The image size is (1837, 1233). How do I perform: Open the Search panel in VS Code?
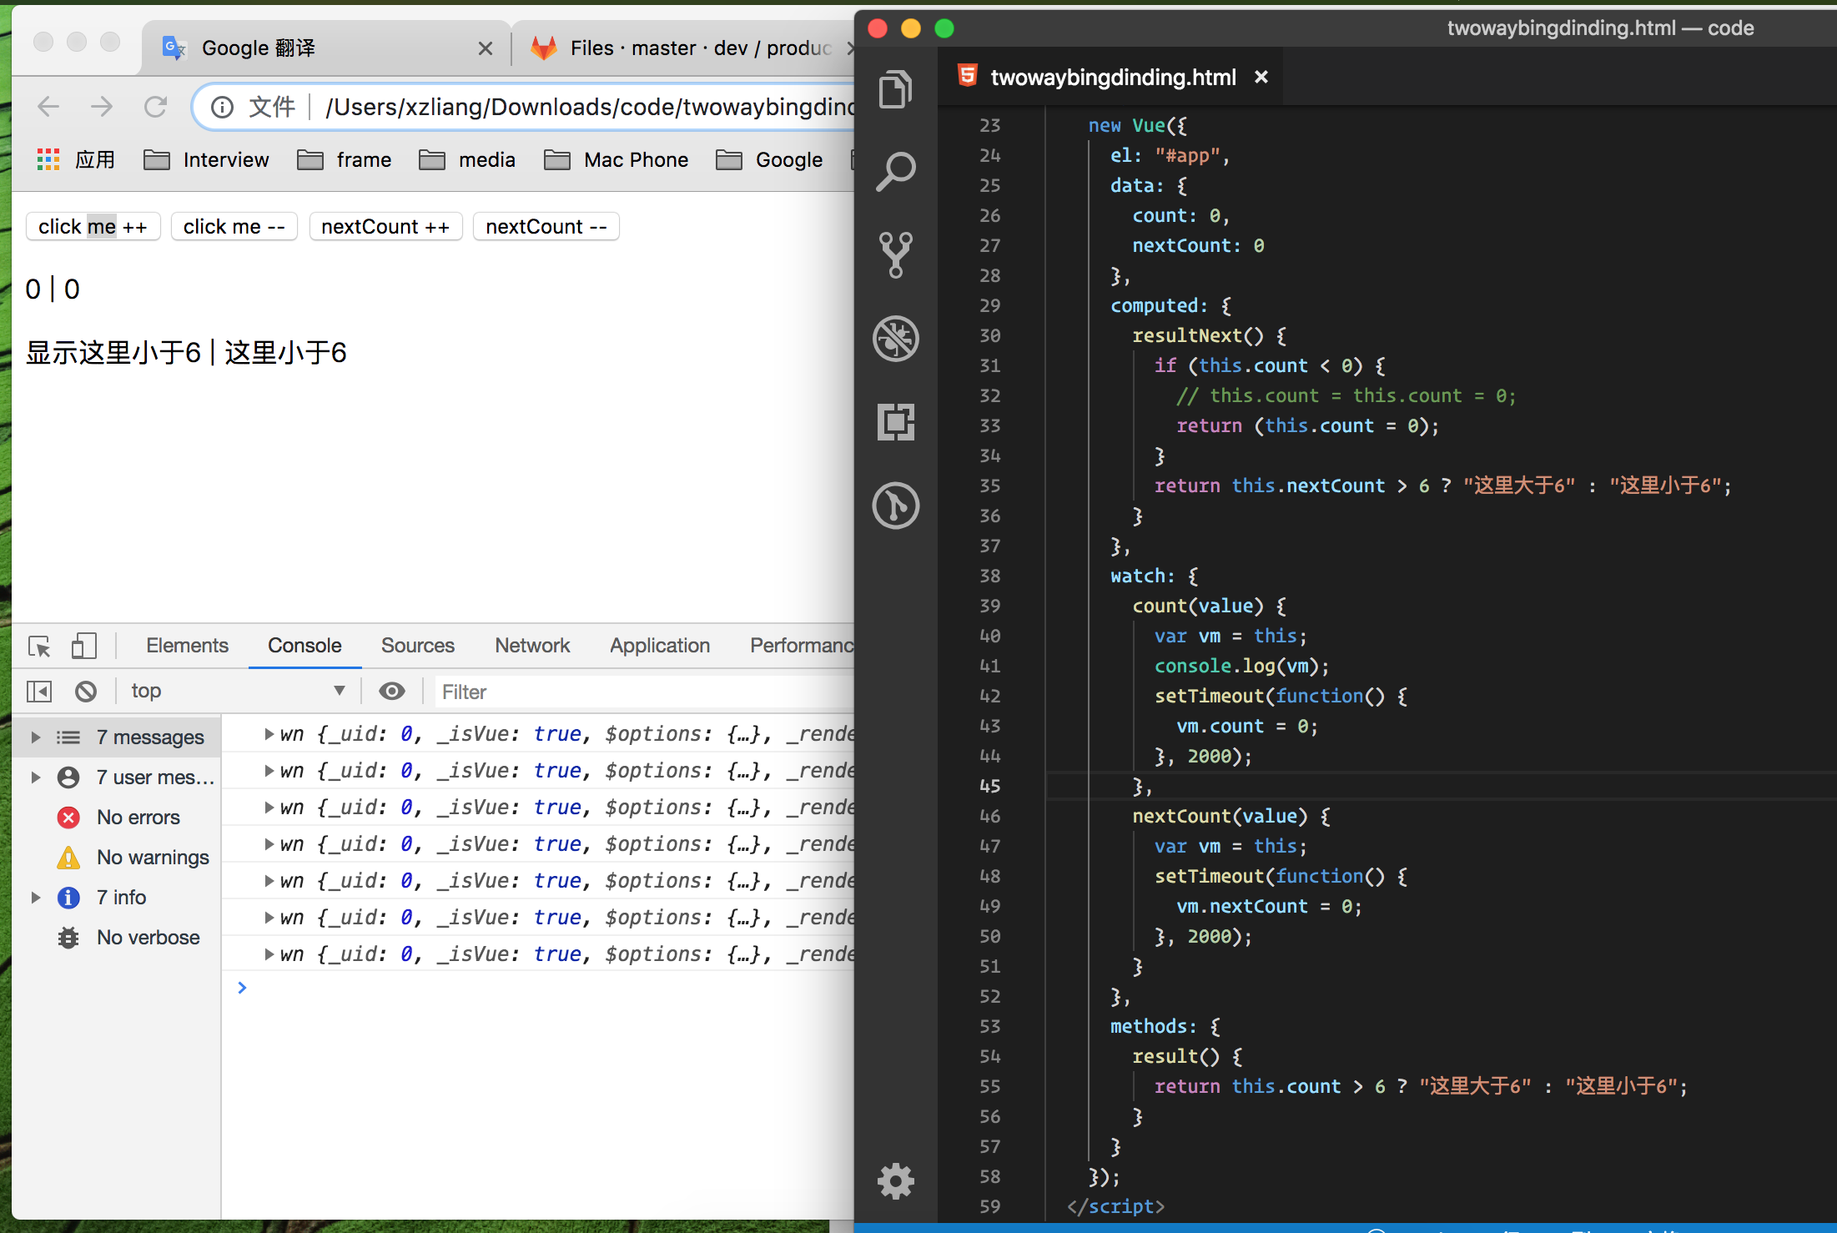coord(895,172)
